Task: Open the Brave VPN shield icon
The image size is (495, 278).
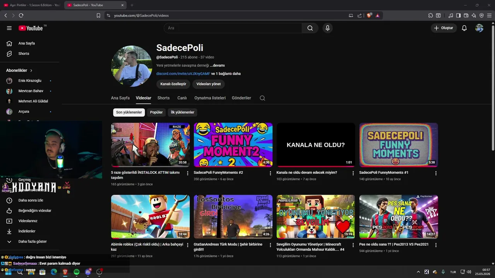Action: (481, 15)
